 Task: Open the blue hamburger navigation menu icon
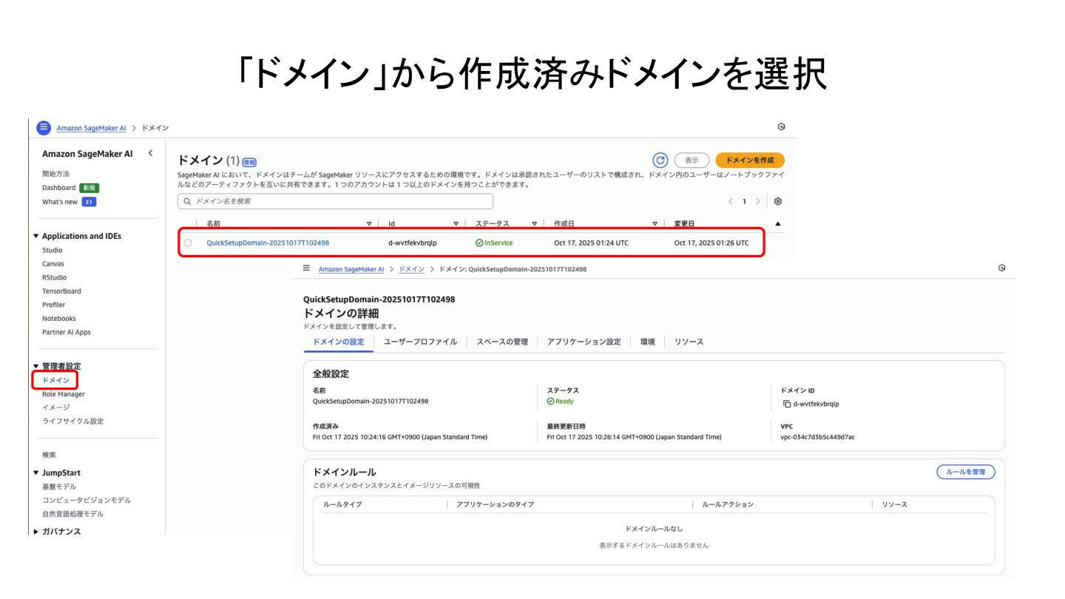pos(44,128)
